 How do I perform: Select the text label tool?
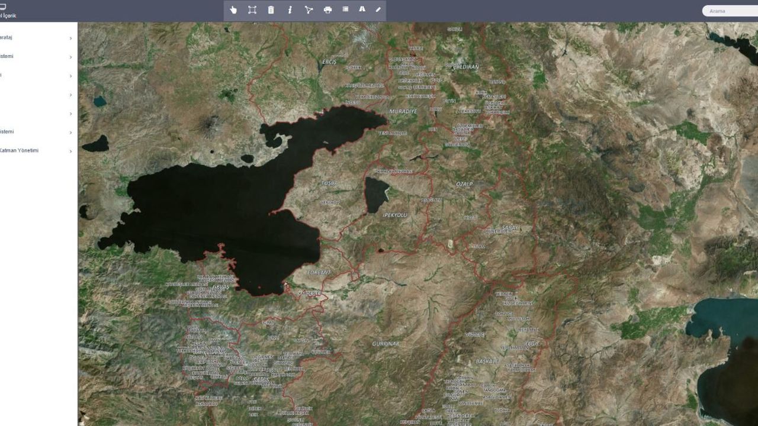pyautogui.click(x=362, y=9)
